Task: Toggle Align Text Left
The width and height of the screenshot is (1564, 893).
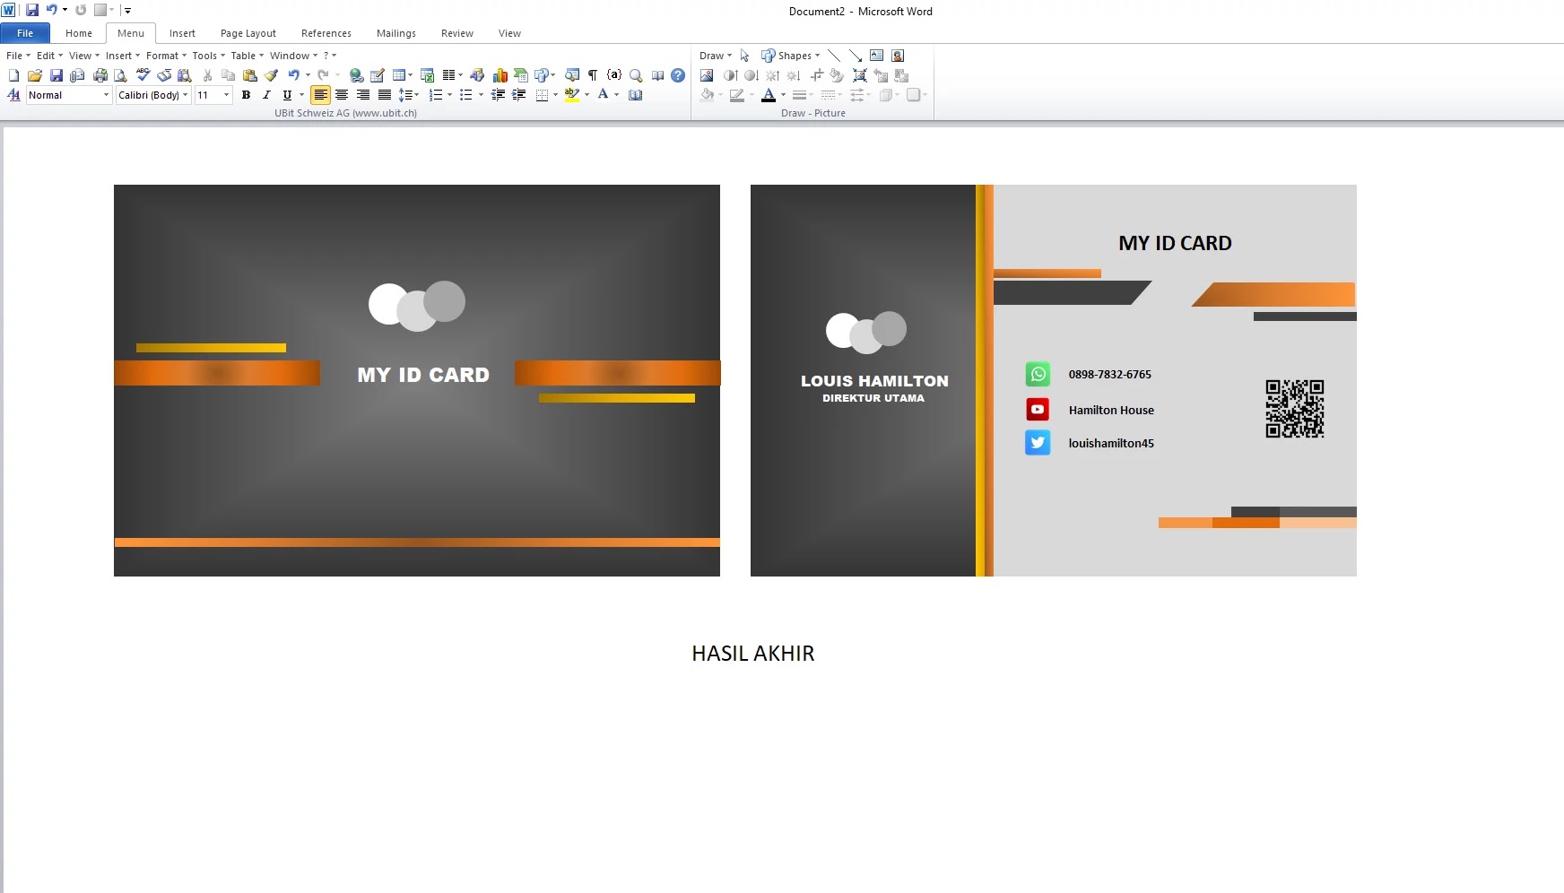Action: coord(320,95)
